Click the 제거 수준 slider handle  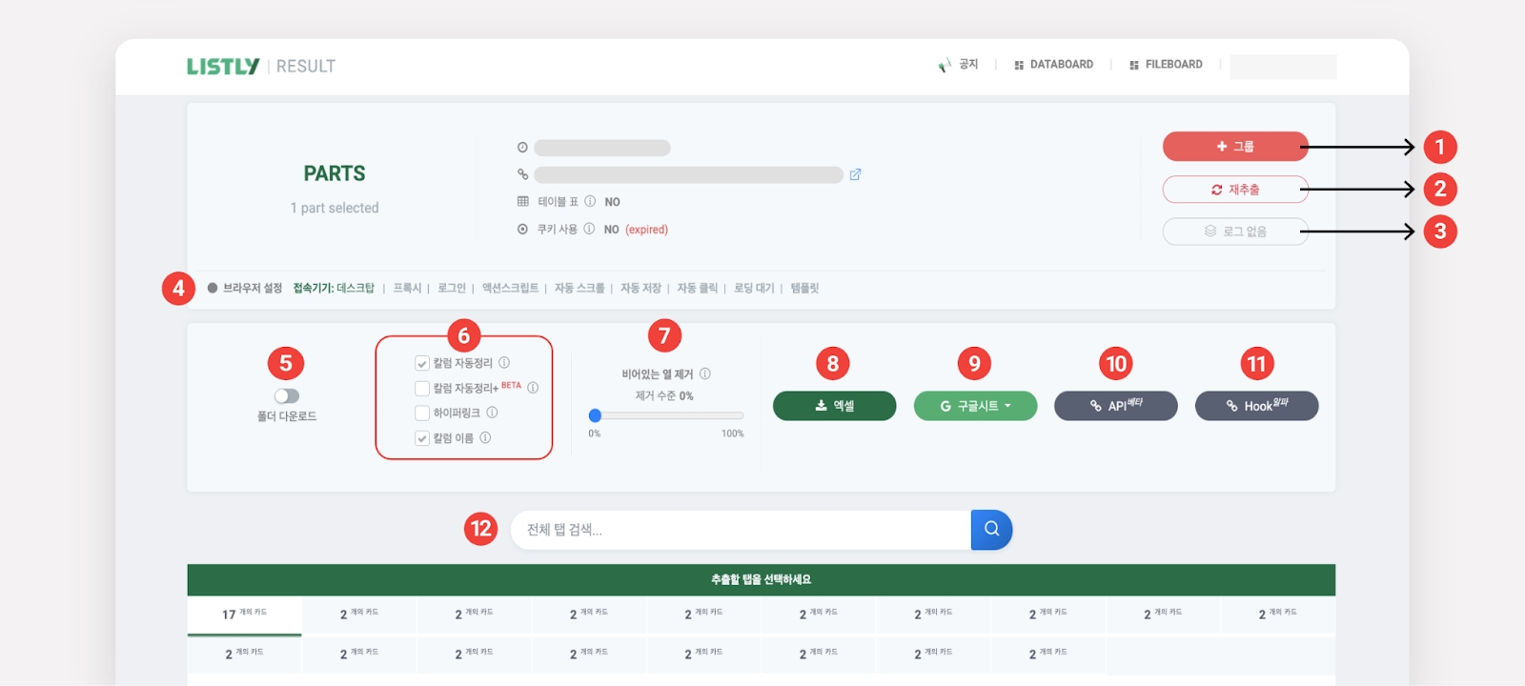pyautogui.click(x=595, y=415)
